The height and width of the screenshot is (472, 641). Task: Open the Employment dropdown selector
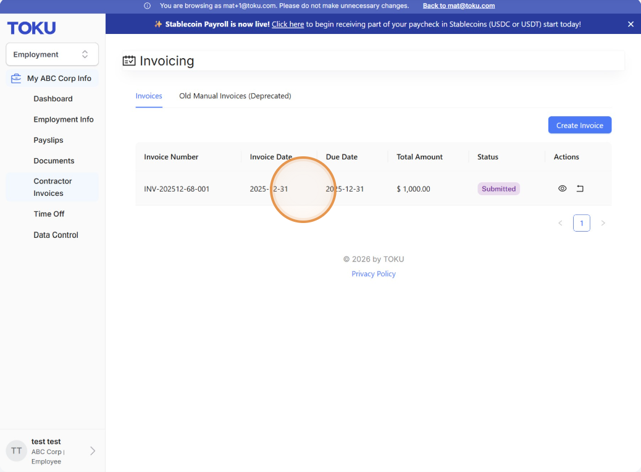click(x=52, y=54)
